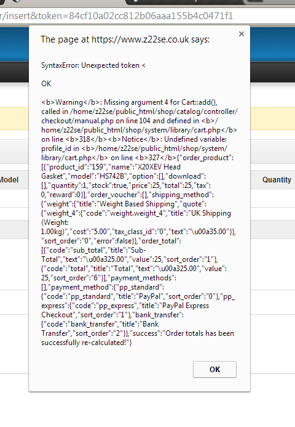Click the dialog title mentioning z22se.co.uk
The width and height of the screenshot is (295, 427).
point(125,39)
